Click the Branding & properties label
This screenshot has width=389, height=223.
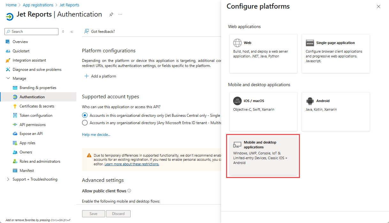(x=38, y=88)
